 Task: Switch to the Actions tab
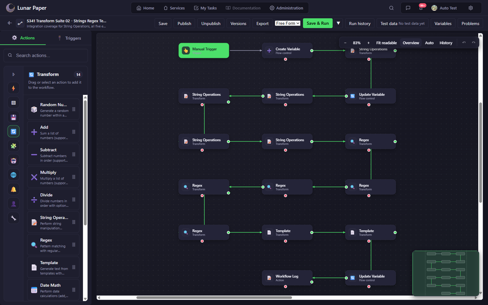pyautogui.click(x=23, y=38)
